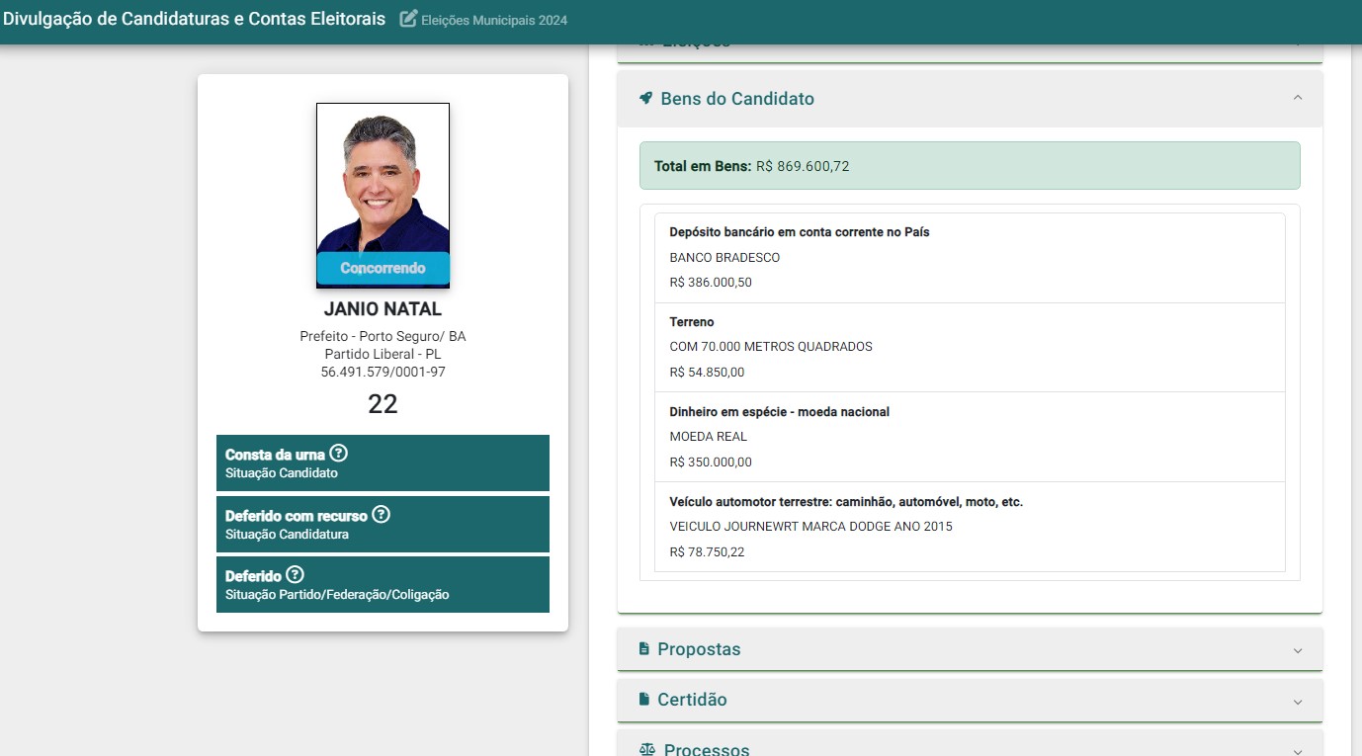This screenshot has width=1362, height=756.
Task: Select the Total em Bens summary banner
Action: pos(969,165)
